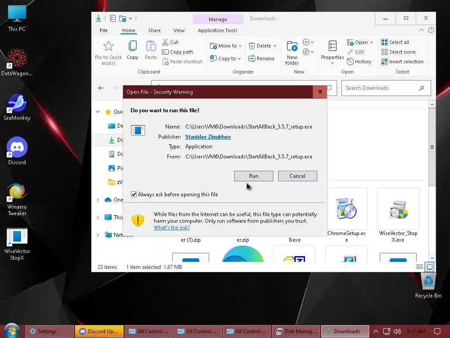Open the Move to dropdown
This screenshot has height=338, width=450.
coord(226,46)
